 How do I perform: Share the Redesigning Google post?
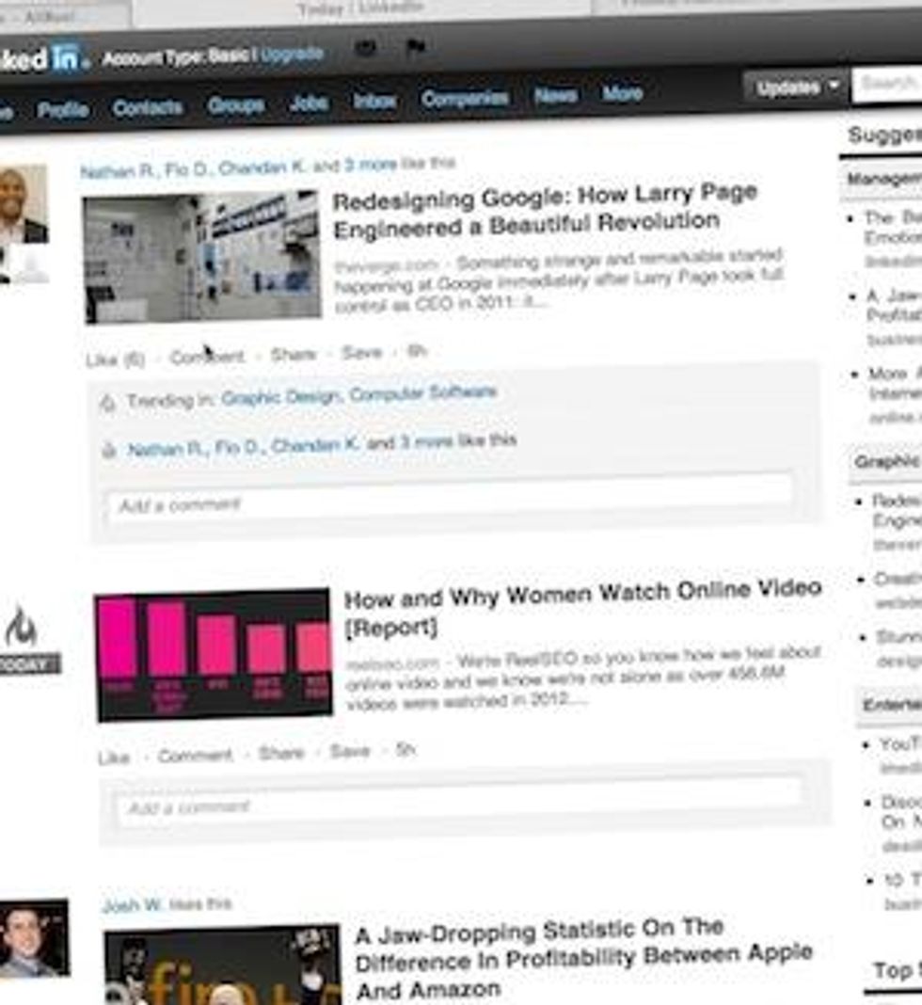[x=294, y=355]
